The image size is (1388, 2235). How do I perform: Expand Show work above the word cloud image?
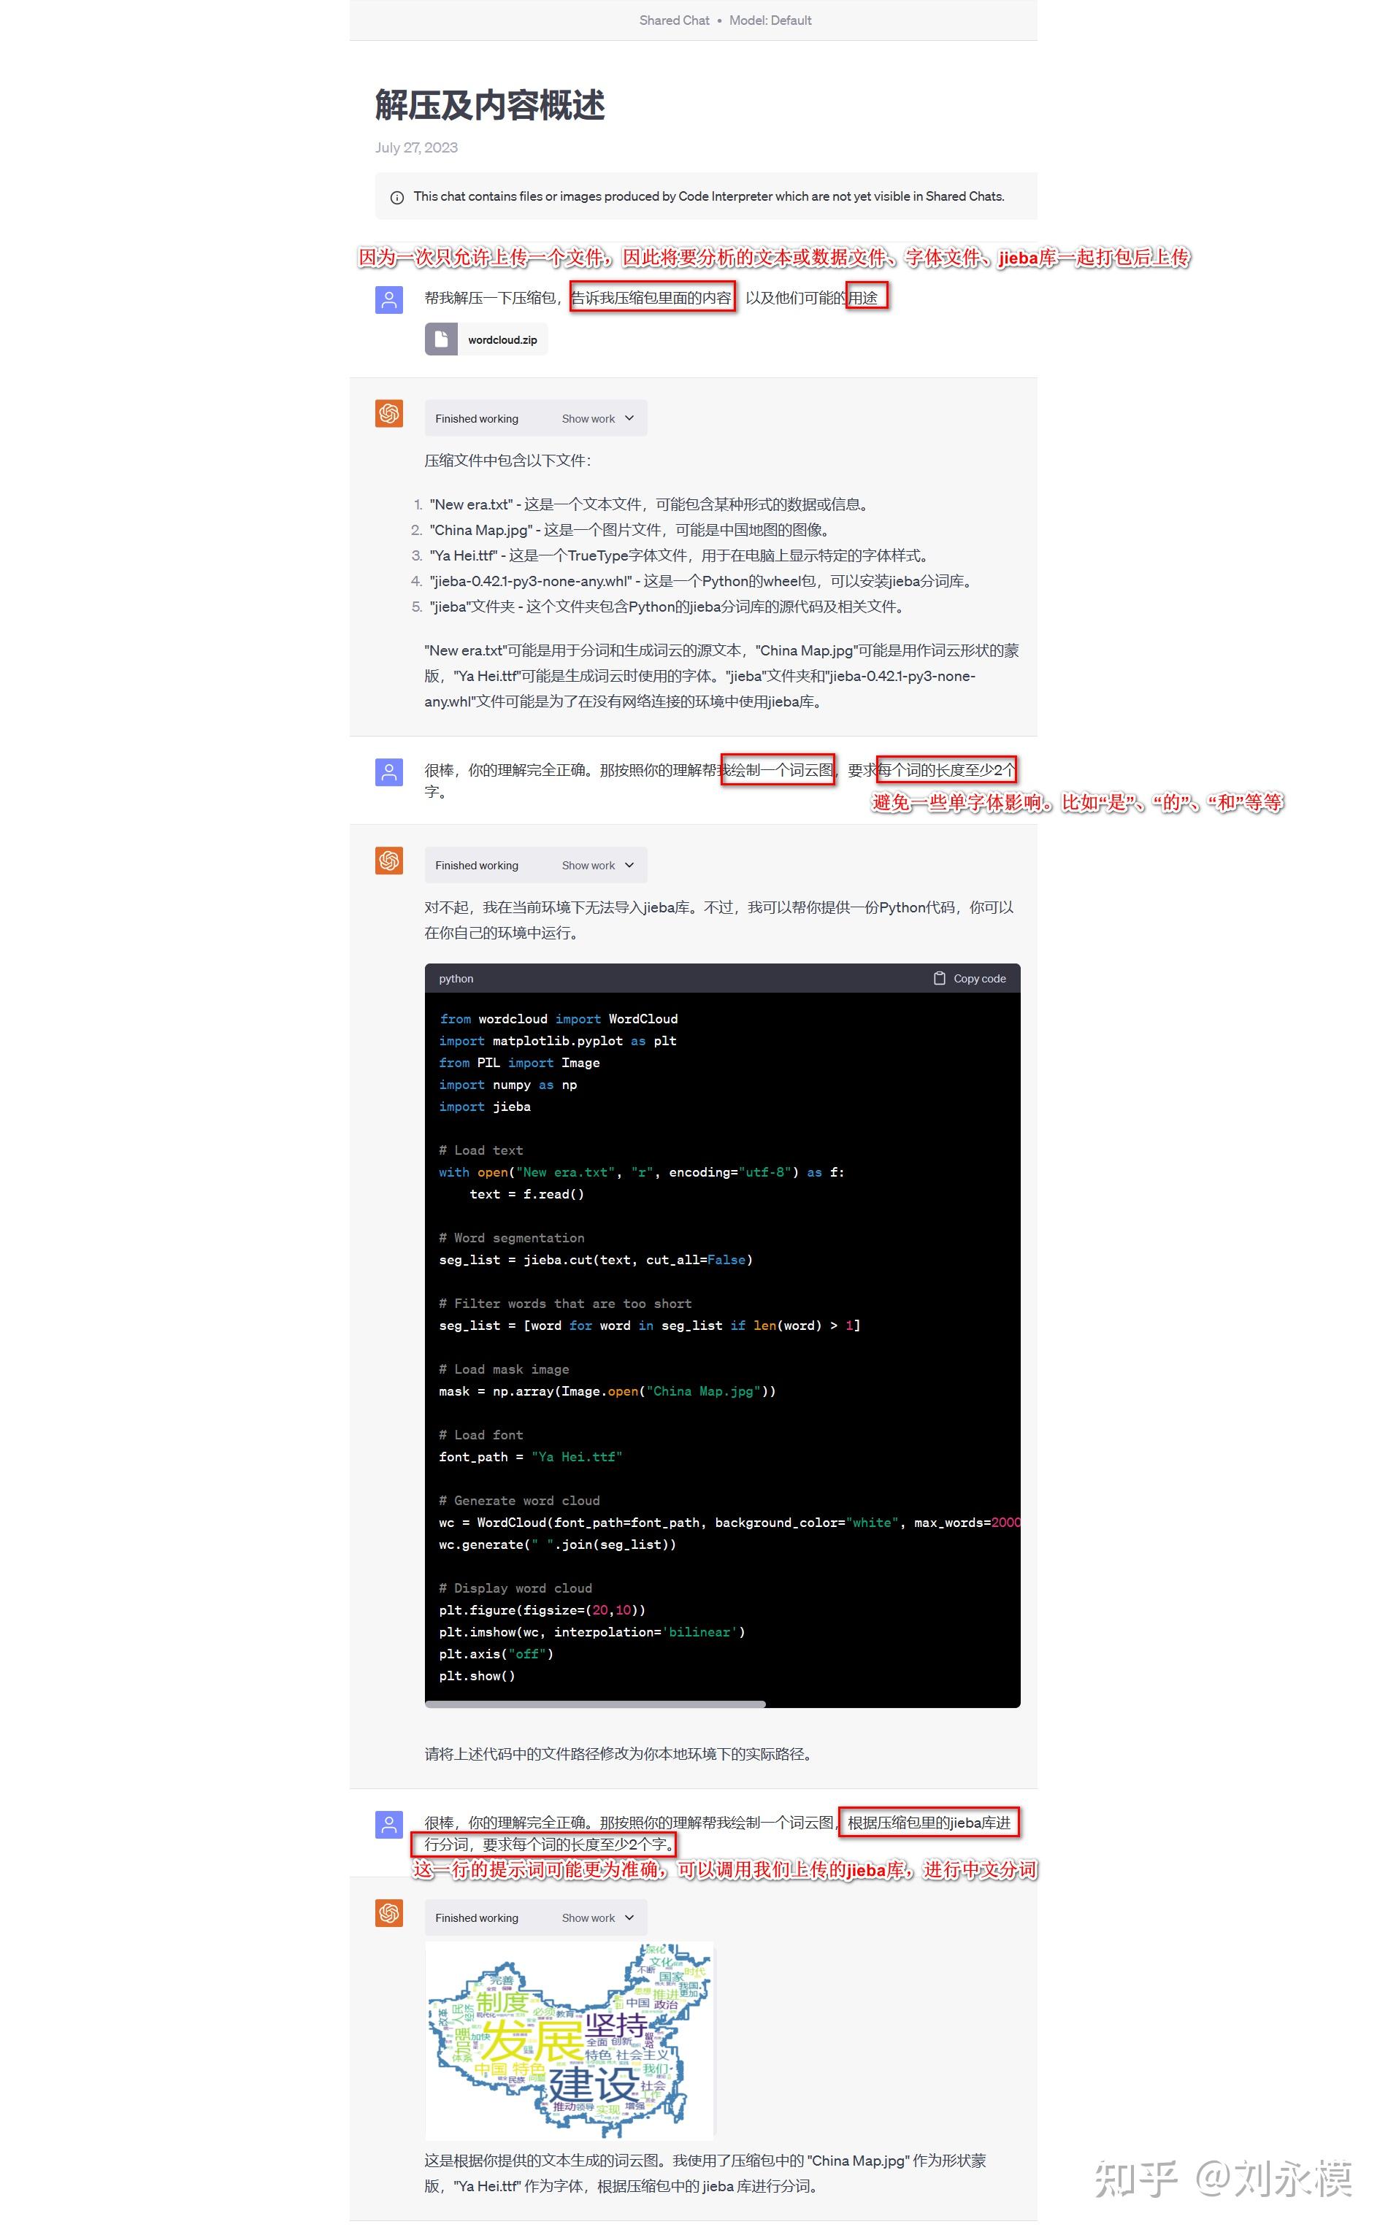tap(597, 1917)
